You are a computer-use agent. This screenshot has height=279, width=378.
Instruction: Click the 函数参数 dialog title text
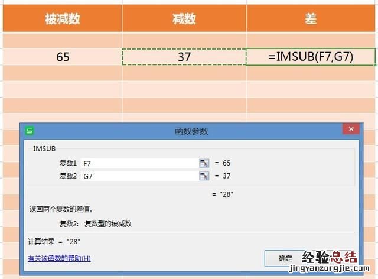(191, 131)
